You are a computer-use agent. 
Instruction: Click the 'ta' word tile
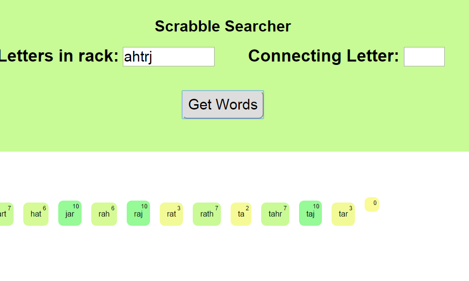click(241, 214)
